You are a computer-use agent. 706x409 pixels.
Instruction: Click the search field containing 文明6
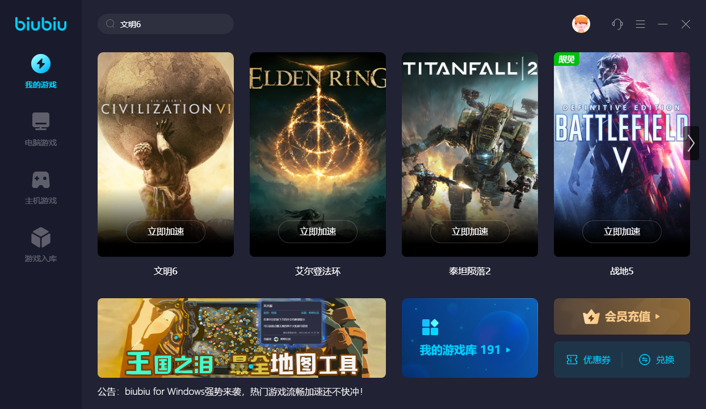(x=166, y=24)
